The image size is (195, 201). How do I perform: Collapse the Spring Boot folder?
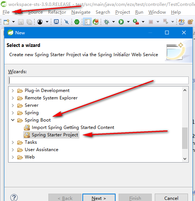point(13,120)
